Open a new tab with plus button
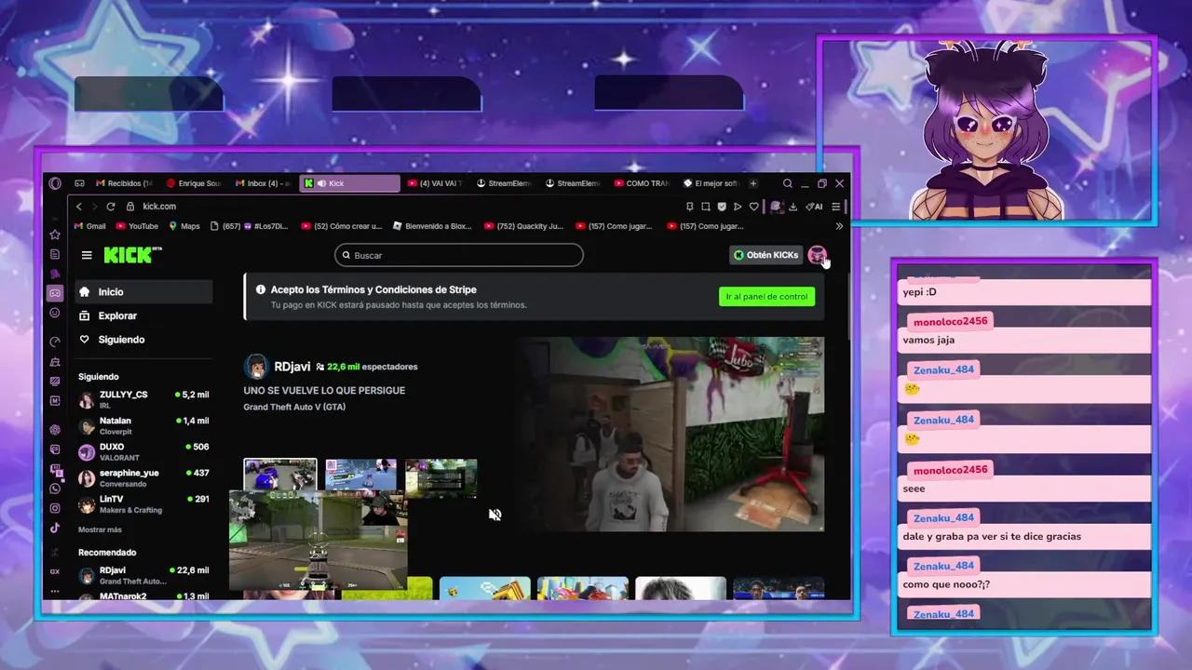The image size is (1192, 670). [753, 183]
